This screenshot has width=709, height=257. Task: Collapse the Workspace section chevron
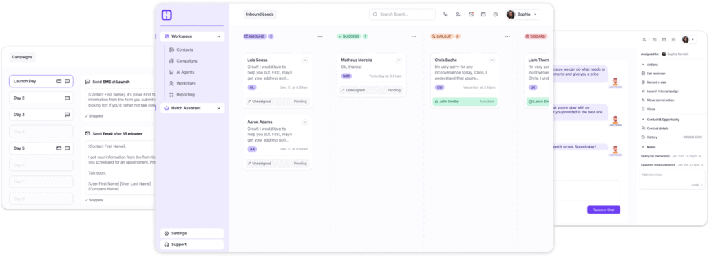tap(219, 36)
